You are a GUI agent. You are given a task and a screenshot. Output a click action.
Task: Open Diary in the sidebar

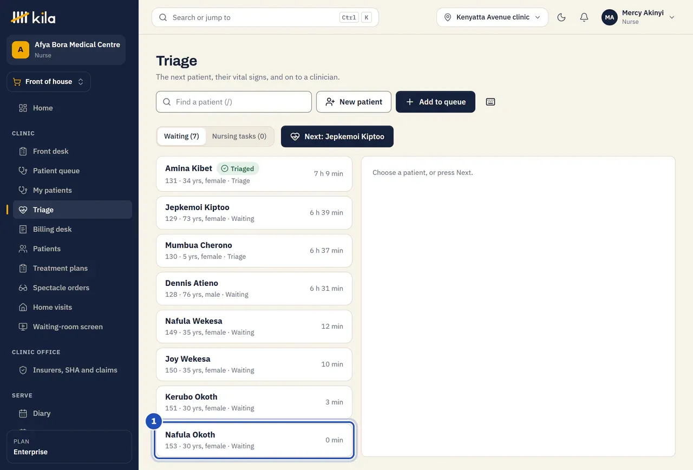[x=72, y=413]
